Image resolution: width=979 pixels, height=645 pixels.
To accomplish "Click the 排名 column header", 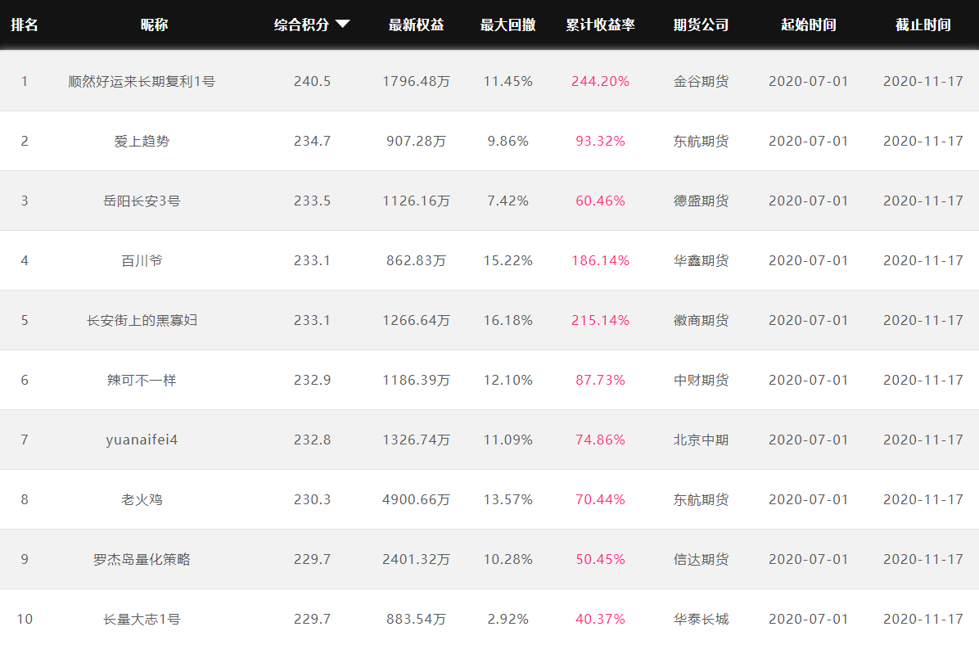I will (x=25, y=25).
